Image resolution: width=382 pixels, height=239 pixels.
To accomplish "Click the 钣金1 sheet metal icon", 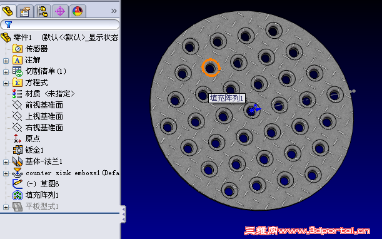I will pos(18,150).
